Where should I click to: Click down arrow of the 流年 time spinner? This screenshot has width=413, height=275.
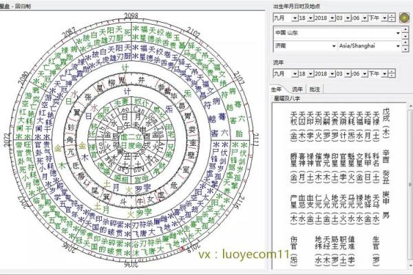coord(393,75)
